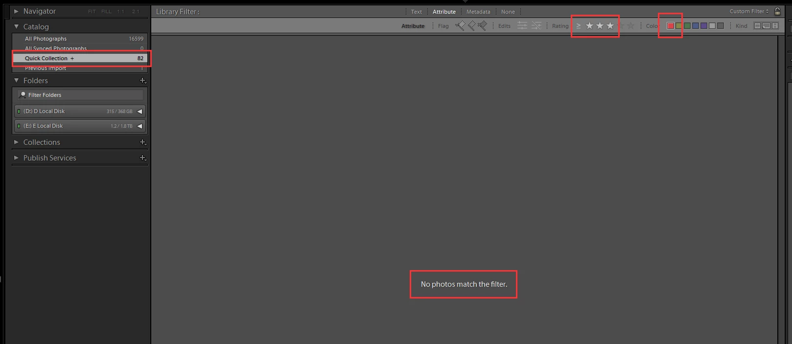Open the Filter Folders magnifier menu
The width and height of the screenshot is (792, 344).
click(23, 95)
